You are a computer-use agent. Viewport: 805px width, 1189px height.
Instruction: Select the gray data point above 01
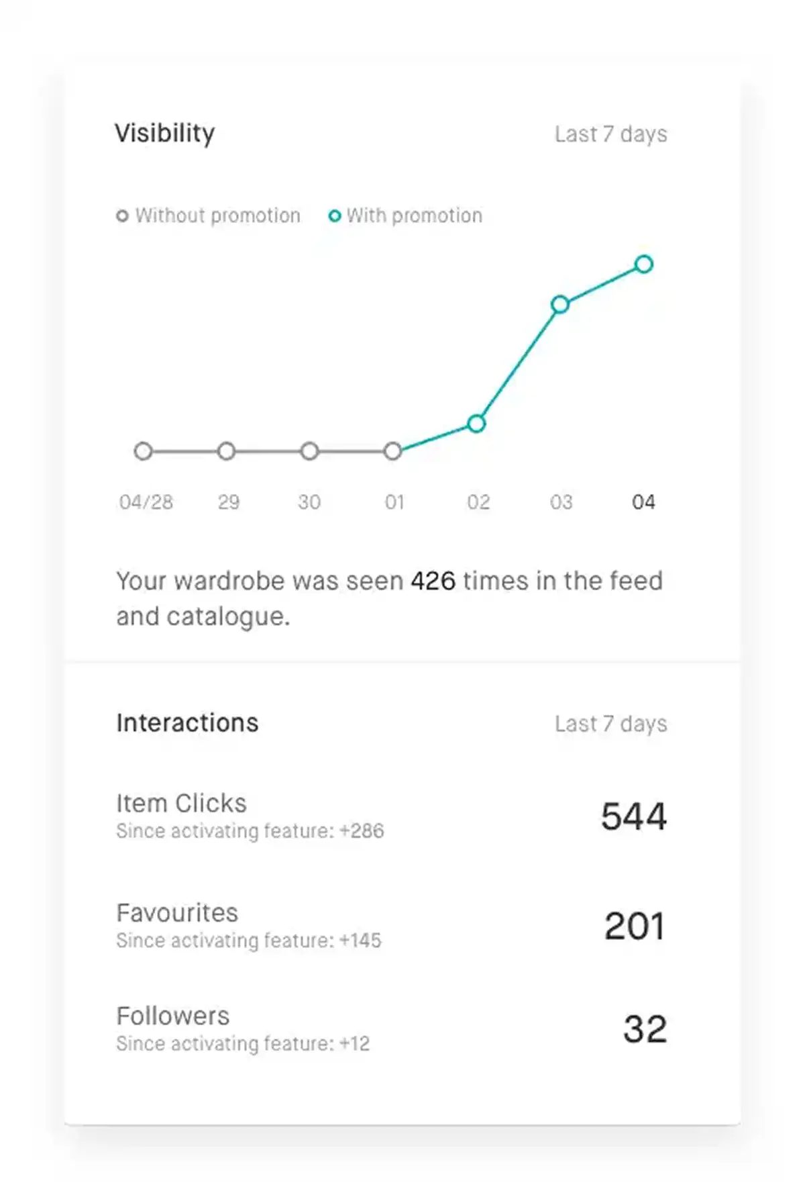pos(393,451)
